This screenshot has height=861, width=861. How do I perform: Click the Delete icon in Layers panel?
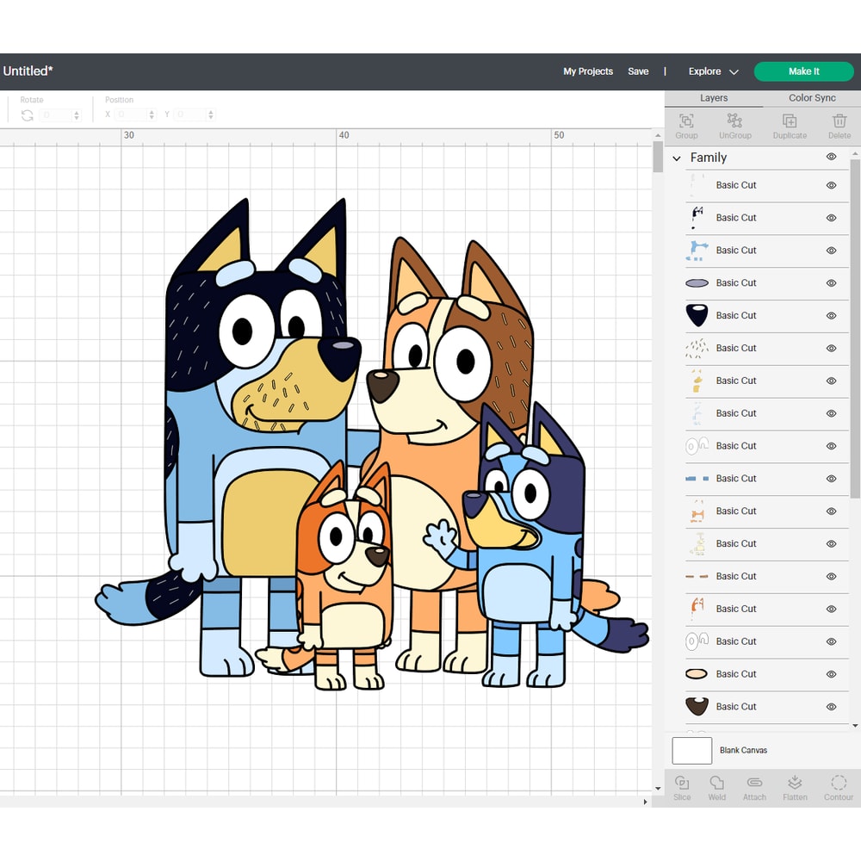pyautogui.click(x=839, y=125)
